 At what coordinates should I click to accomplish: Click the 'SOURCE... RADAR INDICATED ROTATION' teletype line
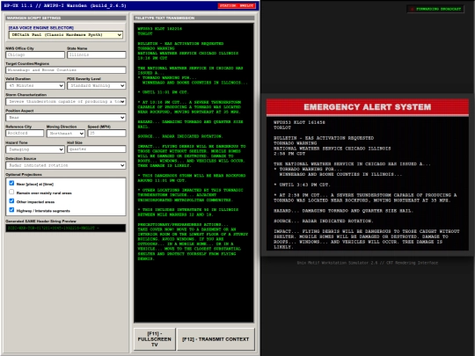tap(180, 136)
